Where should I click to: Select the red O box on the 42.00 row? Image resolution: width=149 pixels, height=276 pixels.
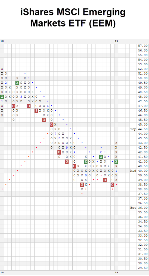tap(59, 152)
